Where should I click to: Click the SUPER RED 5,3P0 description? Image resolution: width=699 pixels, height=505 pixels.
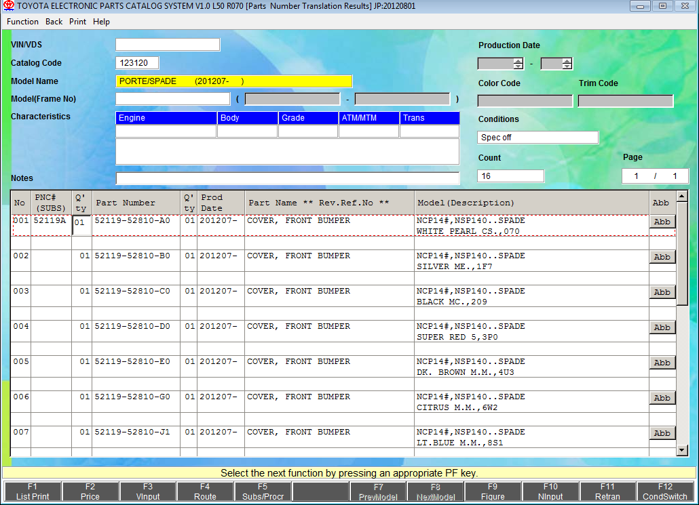[x=457, y=337]
